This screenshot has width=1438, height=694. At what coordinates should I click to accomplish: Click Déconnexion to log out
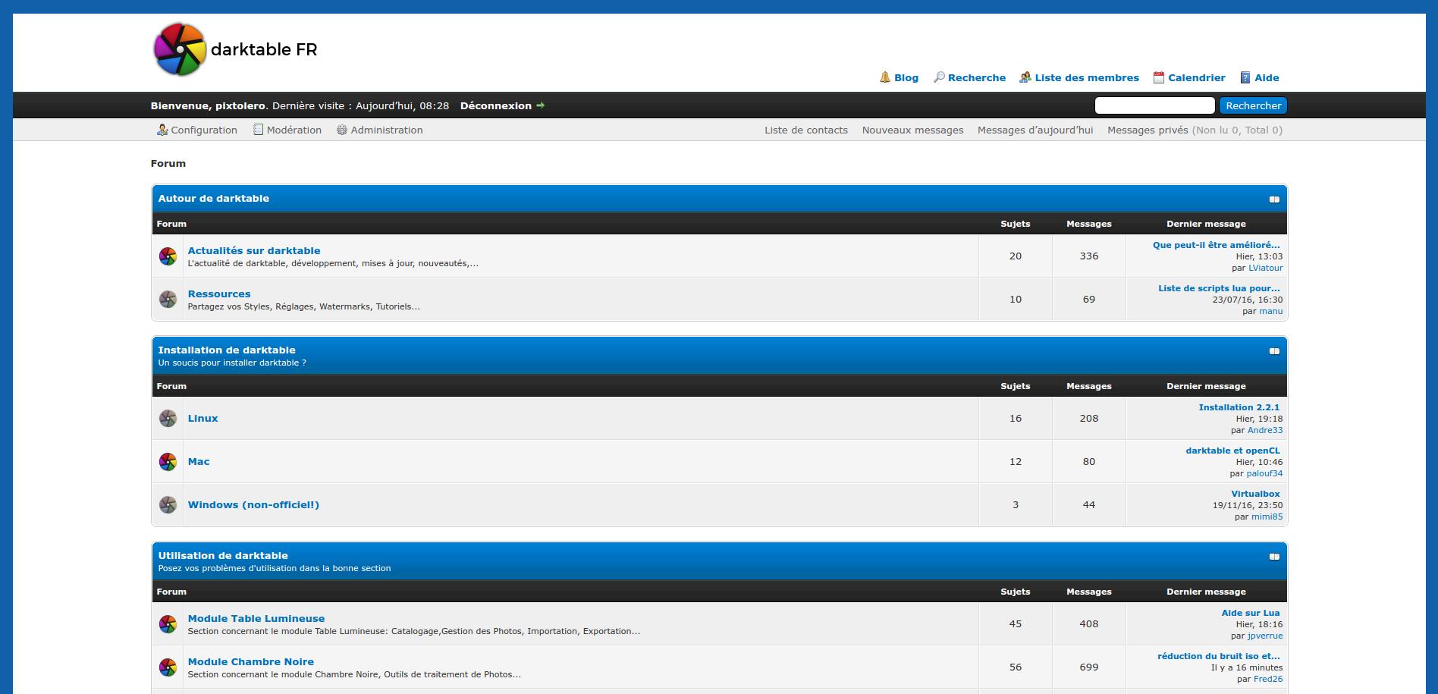(496, 105)
